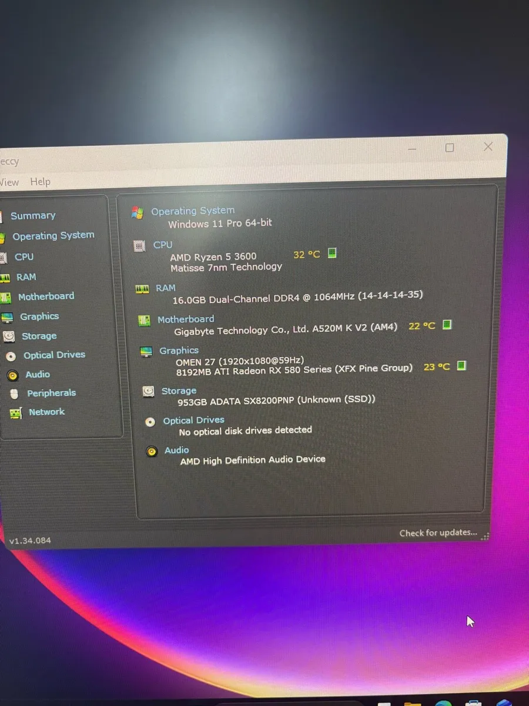Click the 23 °C graphics temperature

[x=437, y=367]
